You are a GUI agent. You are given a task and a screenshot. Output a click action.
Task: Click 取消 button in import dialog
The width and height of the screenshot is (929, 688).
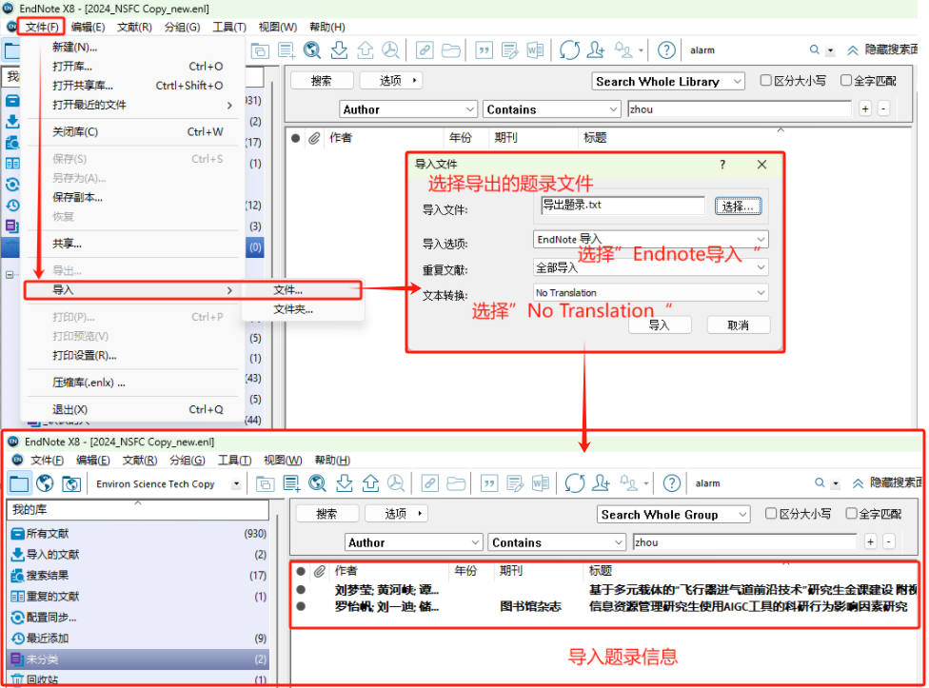click(x=739, y=325)
